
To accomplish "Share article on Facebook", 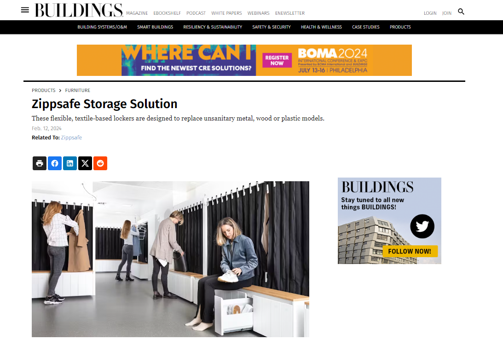I will pos(55,163).
